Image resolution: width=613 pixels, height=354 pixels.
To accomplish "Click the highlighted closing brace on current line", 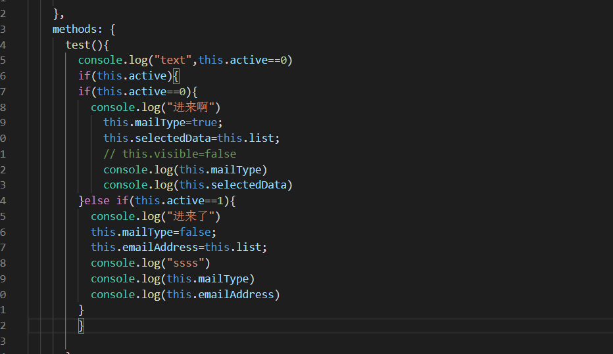I will click(82, 326).
